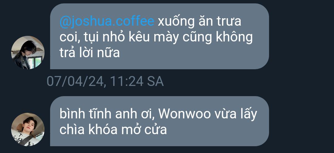Screen dimensions: 334x153
Task: Click the phrase "bình tĩnh anh ơi"
Action: pos(106,114)
